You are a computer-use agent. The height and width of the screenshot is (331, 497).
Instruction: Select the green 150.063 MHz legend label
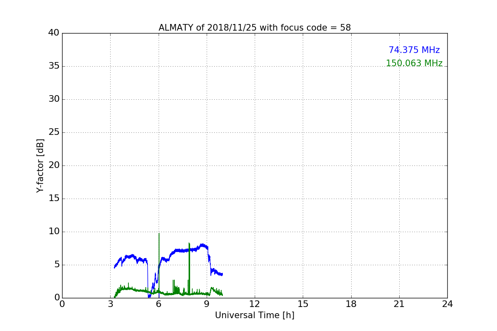[414, 63]
